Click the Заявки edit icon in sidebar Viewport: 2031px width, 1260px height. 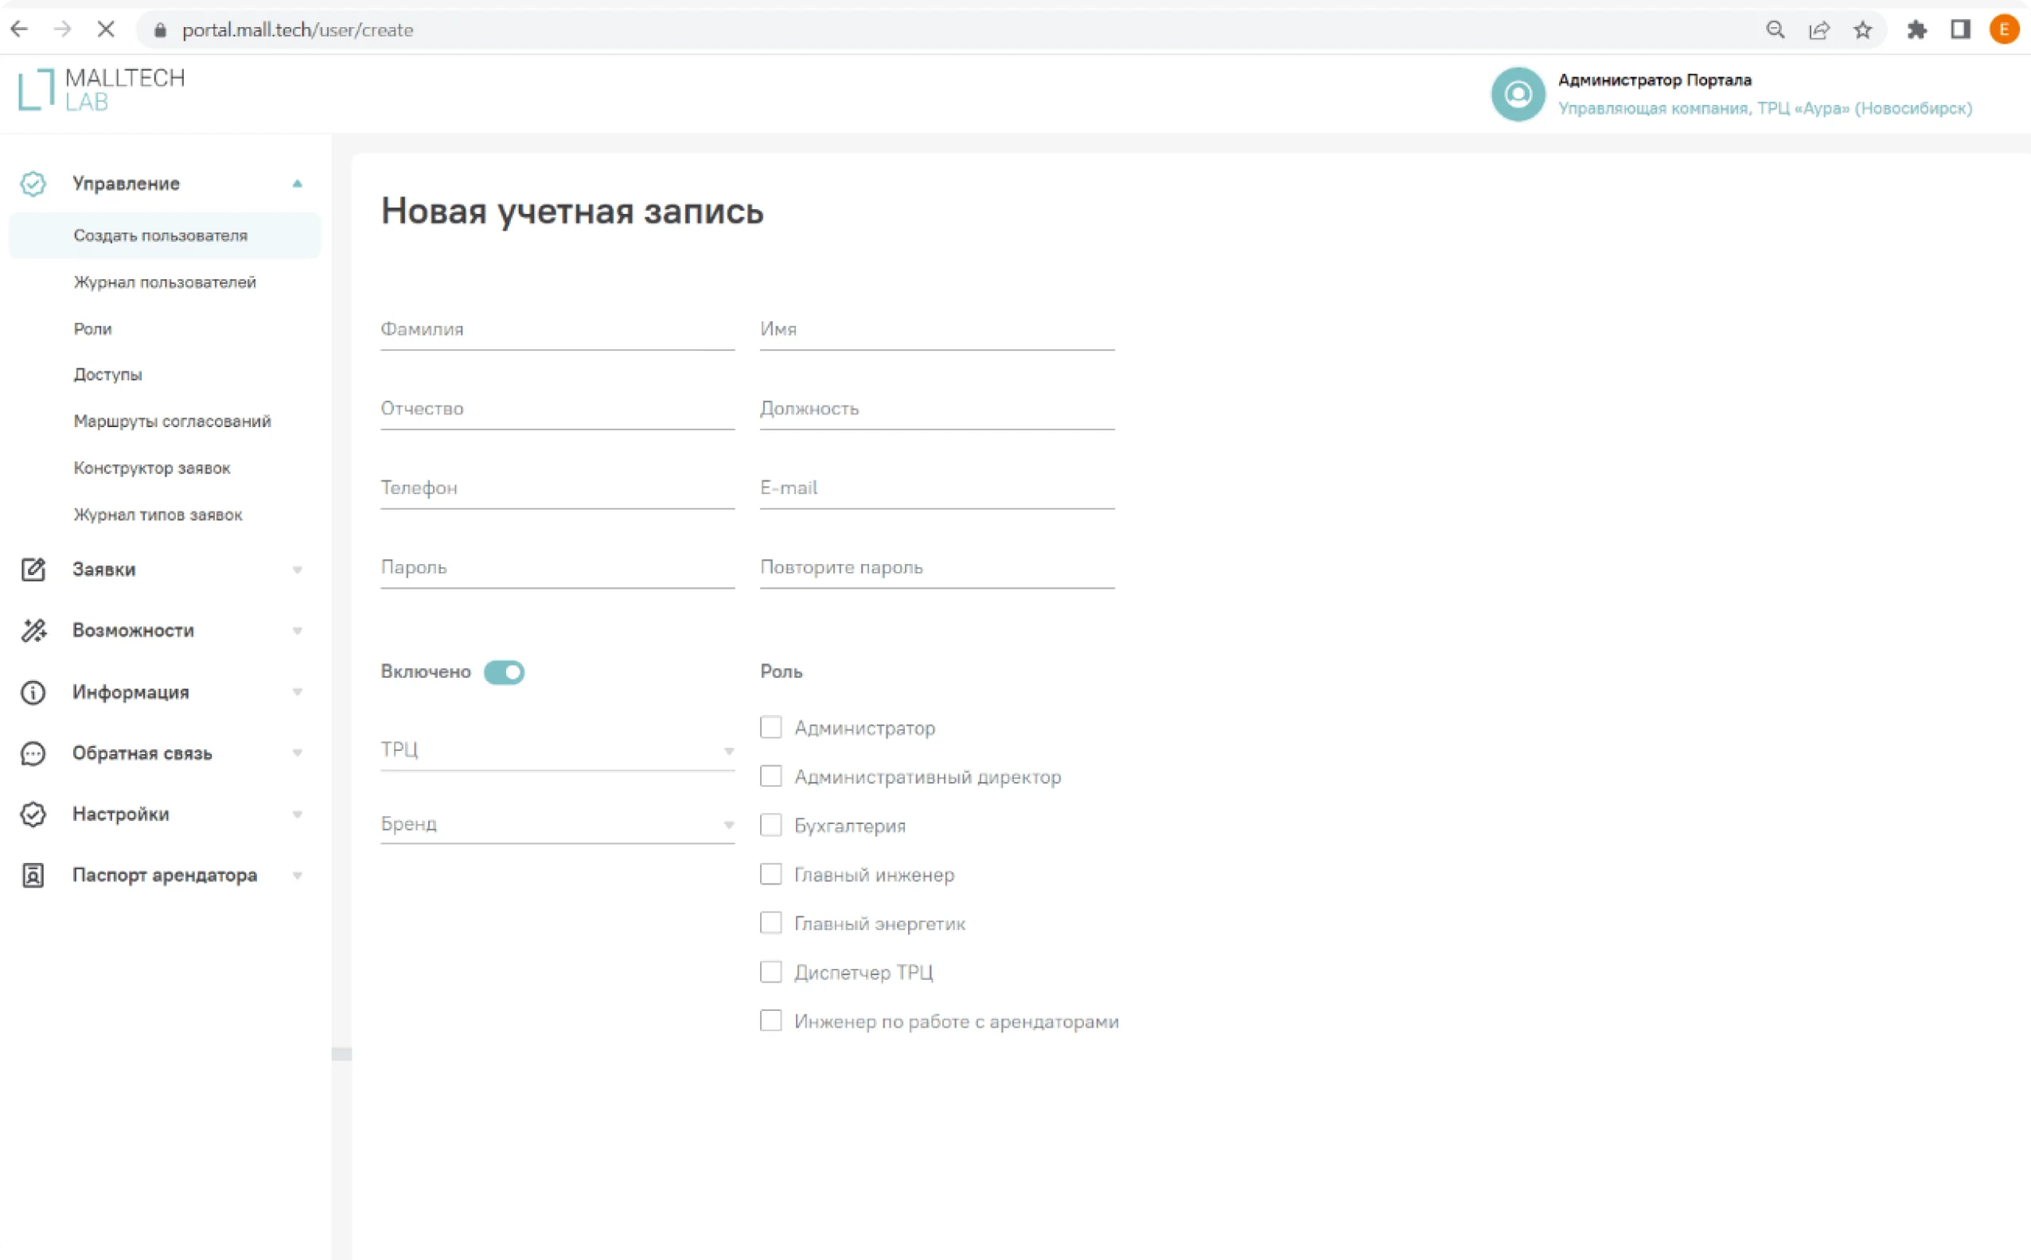pyautogui.click(x=33, y=570)
